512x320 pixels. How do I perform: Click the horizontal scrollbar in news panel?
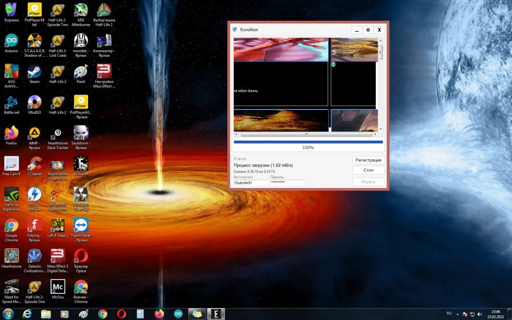(306, 135)
